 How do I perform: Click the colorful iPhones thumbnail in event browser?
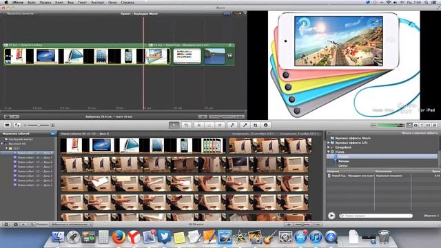pos(212,145)
